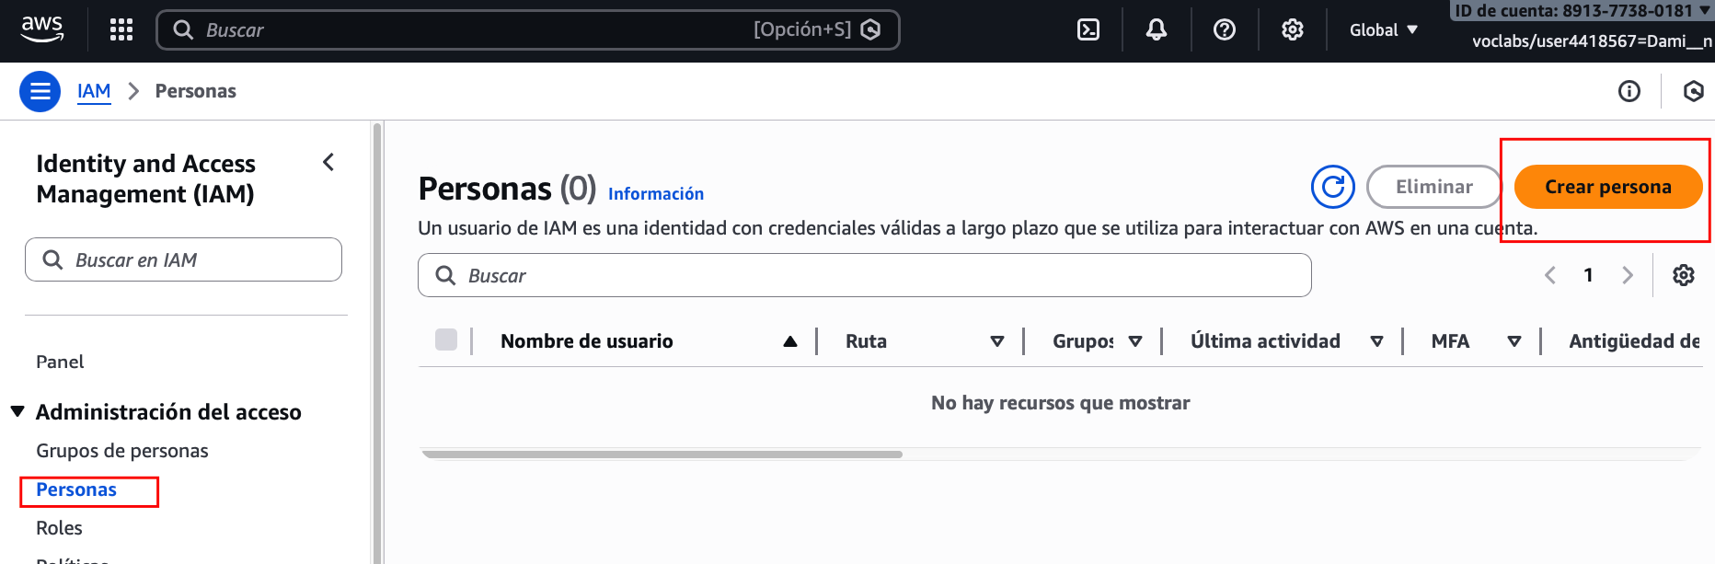Open the settings gear in top navigation
This screenshot has height=564, width=1715.
(1293, 29)
